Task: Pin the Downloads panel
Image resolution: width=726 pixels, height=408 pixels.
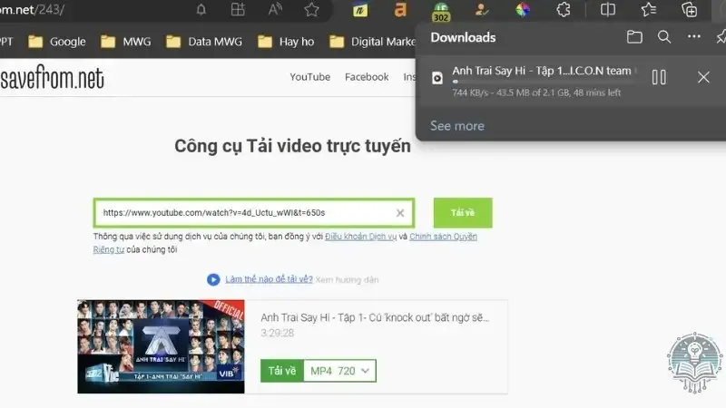Action: (721, 37)
